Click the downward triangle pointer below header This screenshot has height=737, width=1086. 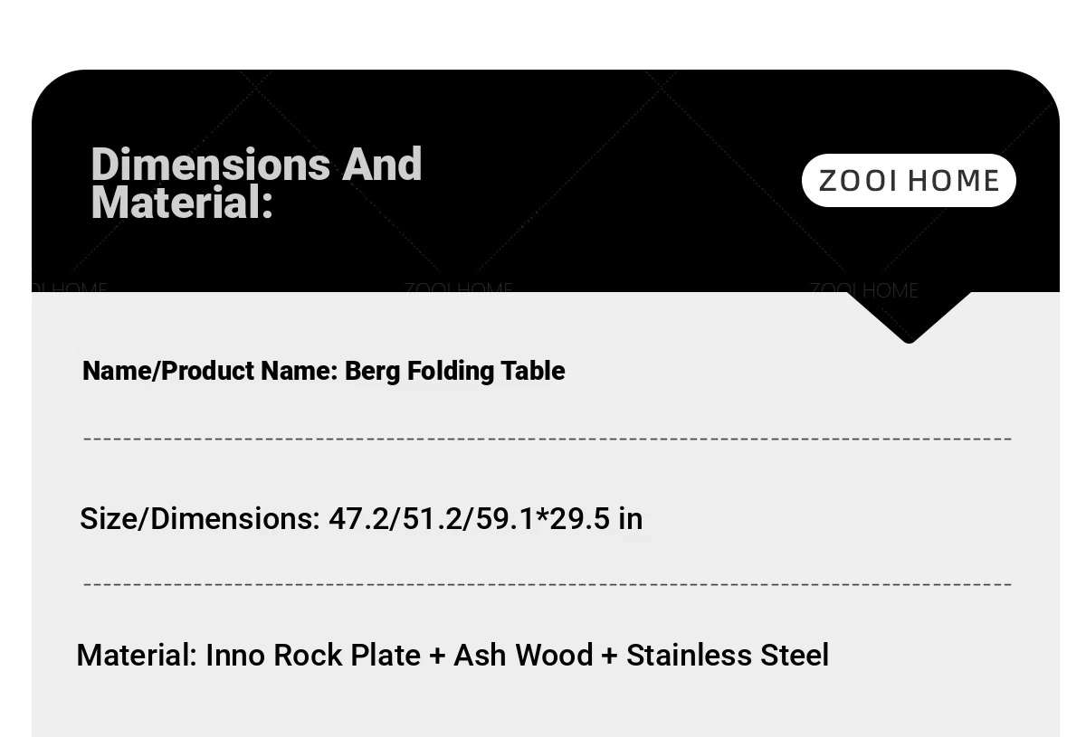909,317
